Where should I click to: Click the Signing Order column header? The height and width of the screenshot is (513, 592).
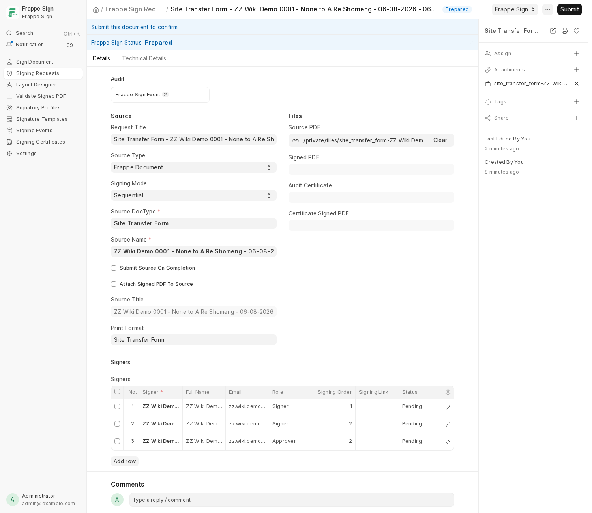point(335,392)
